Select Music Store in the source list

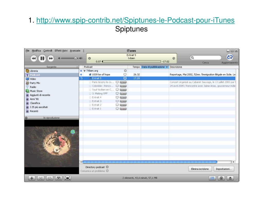(x=52, y=91)
